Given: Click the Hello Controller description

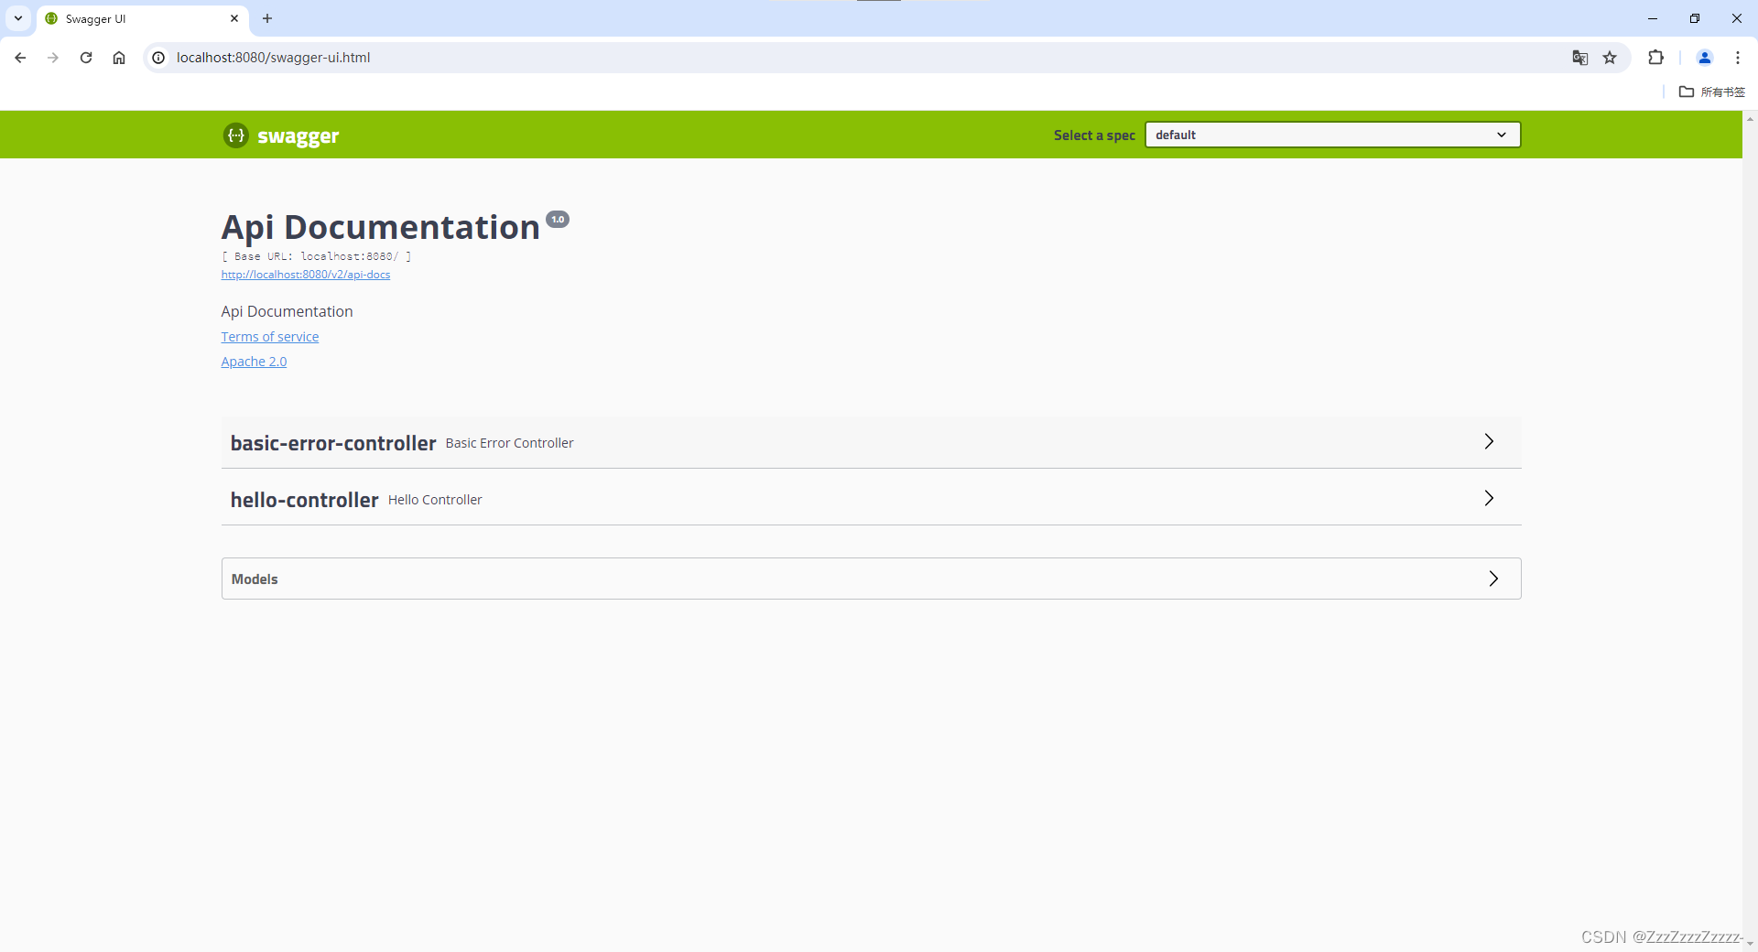Looking at the screenshot, I should coord(435,500).
